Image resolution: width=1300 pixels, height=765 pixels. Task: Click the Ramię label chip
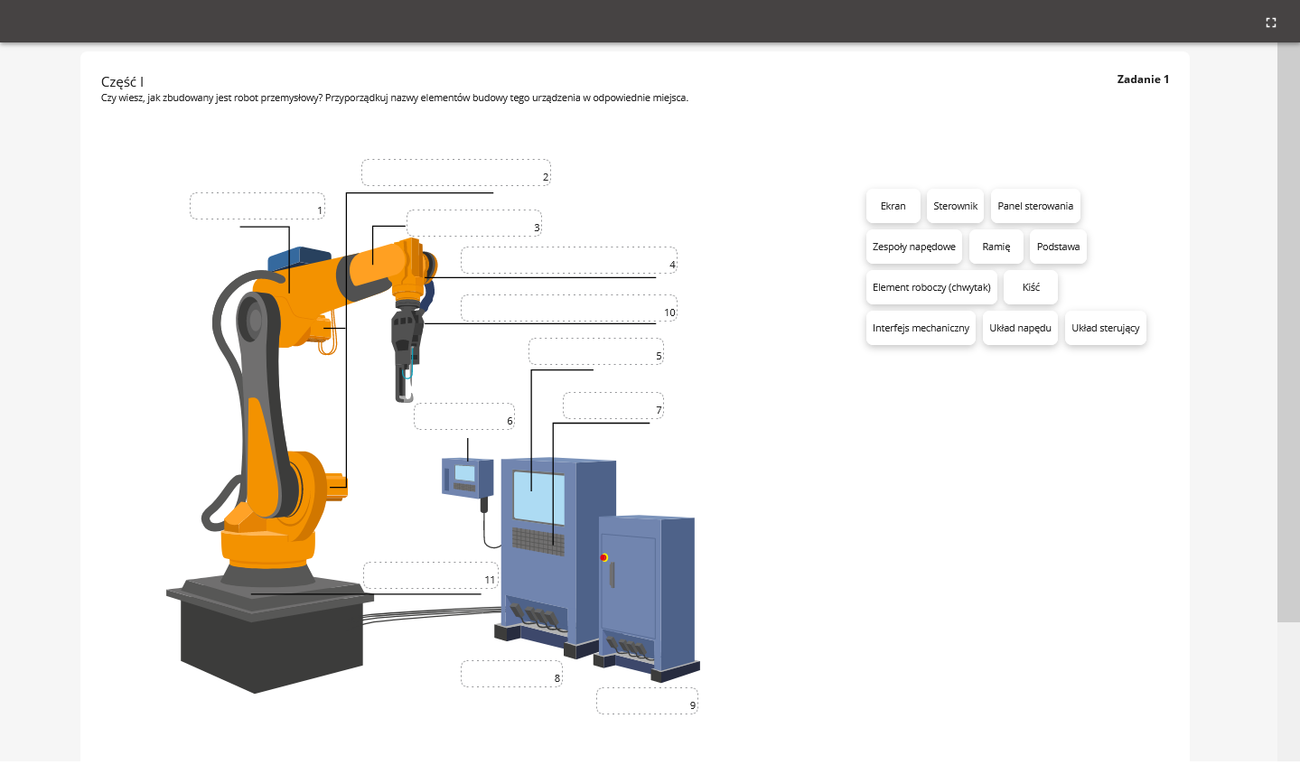(x=996, y=247)
